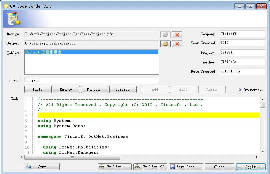Save generated code with Save Code button
This screenshot has width=270, height=174.
(x=186, y=167)
